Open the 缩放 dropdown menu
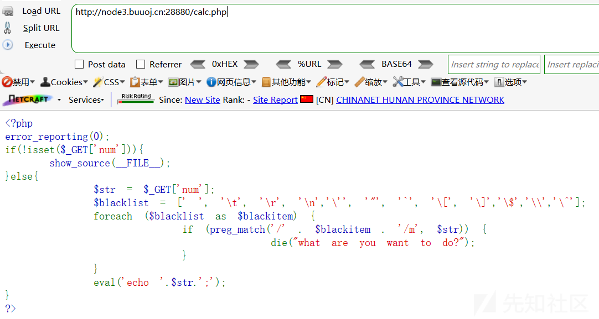 coord(385,82)
